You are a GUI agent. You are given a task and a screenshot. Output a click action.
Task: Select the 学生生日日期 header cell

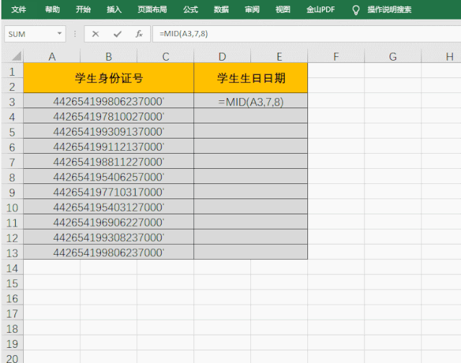tap(250, 79)
